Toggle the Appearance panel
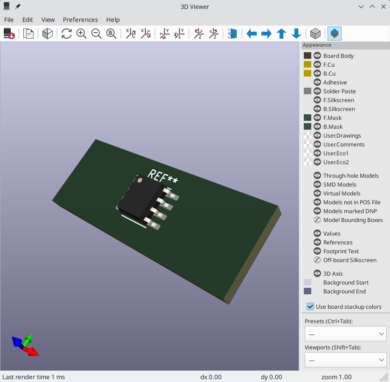Image resolution: width=390 pixels, height=382 pixels. (334, 34)
